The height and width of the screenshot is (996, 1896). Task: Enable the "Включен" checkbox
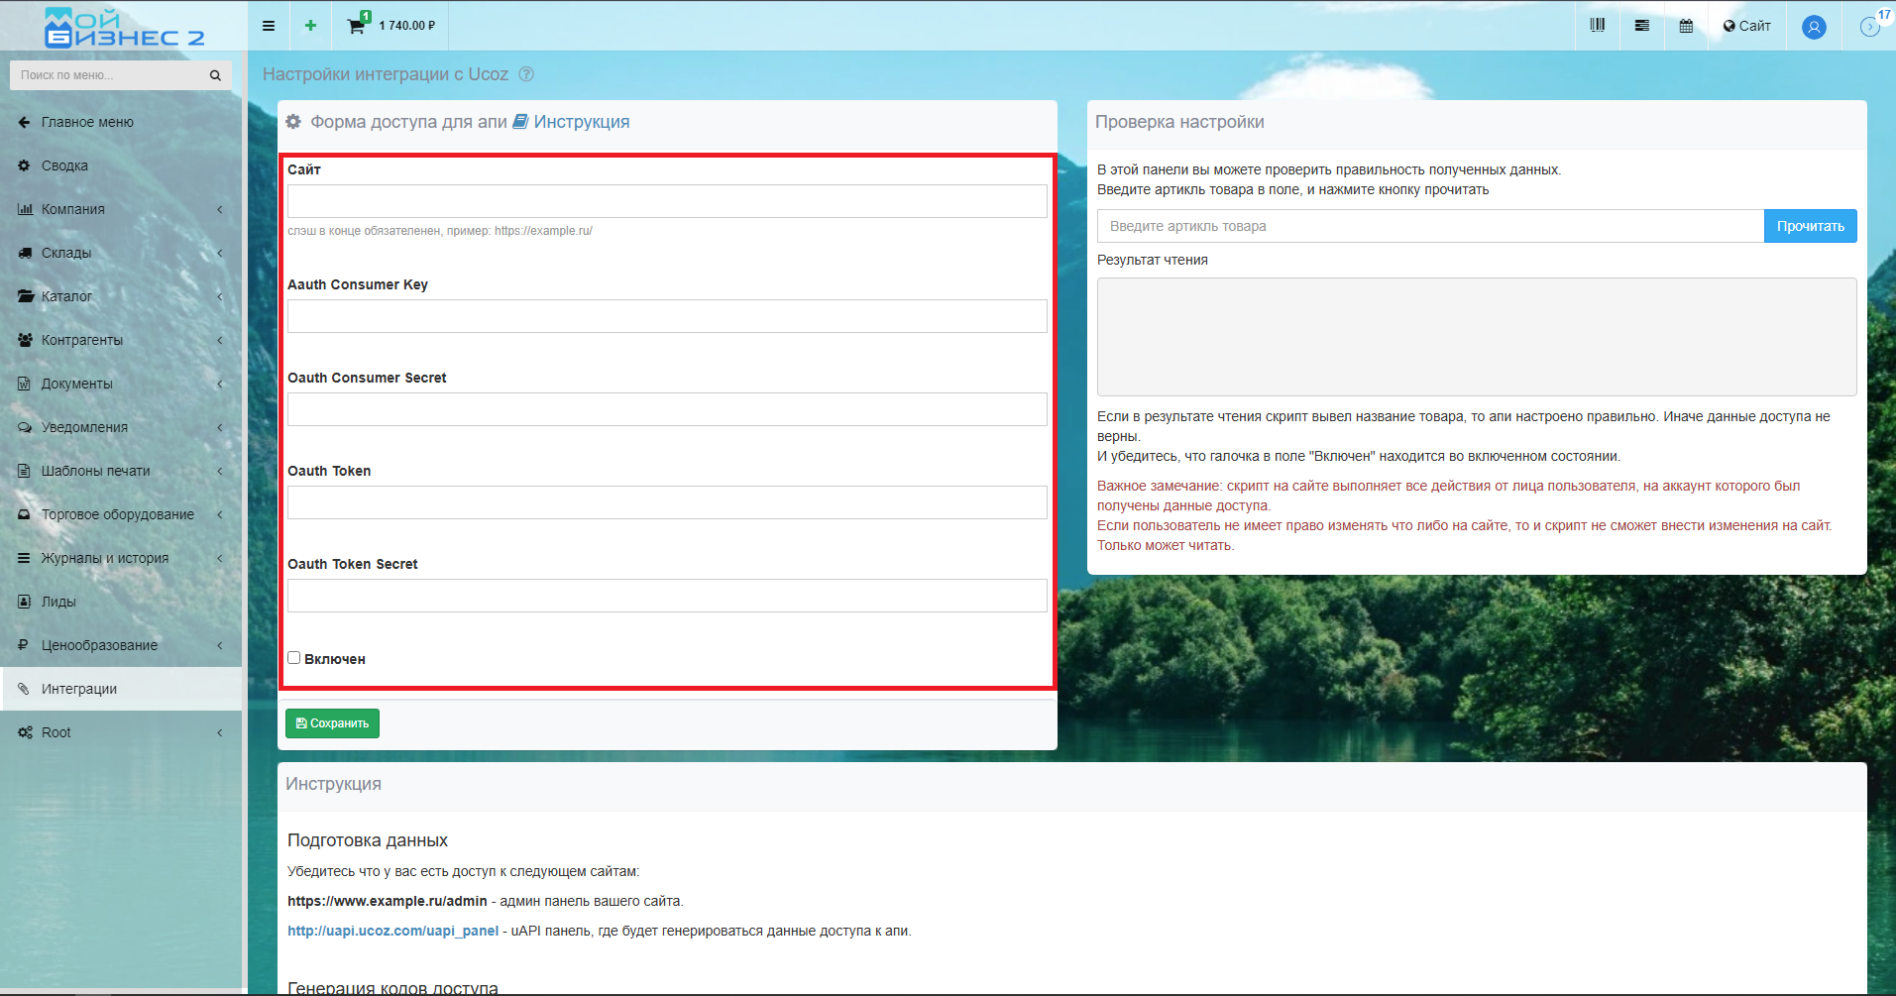click(294, 658)
